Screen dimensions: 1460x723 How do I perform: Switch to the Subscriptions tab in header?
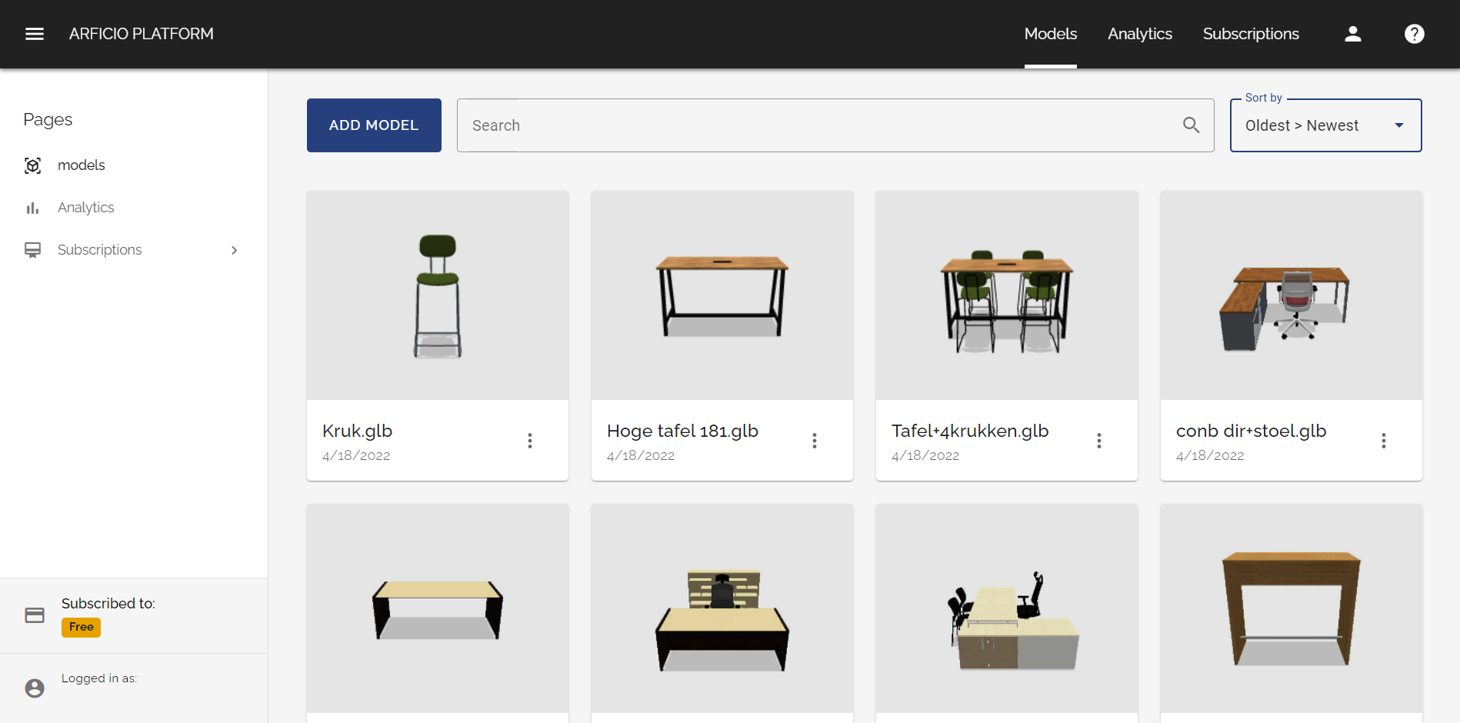coord(1250,34)
